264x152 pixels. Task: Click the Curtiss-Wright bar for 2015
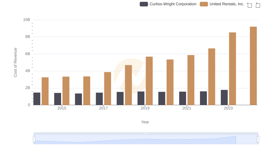click(x=57, y=99)
